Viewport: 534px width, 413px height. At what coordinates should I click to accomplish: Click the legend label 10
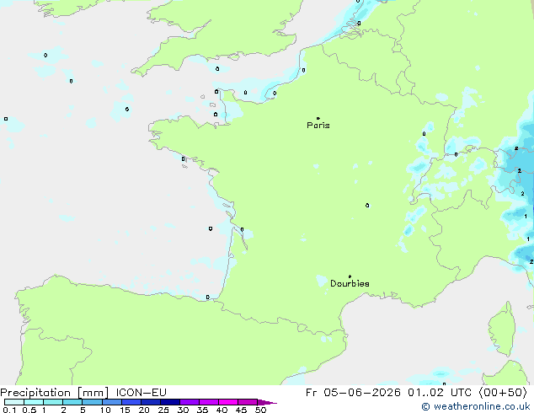tap(105, 410)
